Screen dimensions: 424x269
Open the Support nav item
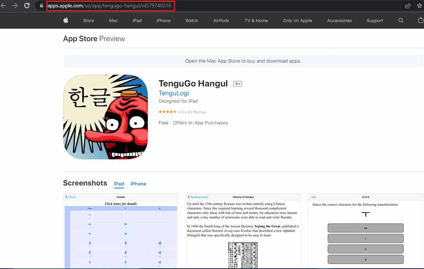point(375,21)
